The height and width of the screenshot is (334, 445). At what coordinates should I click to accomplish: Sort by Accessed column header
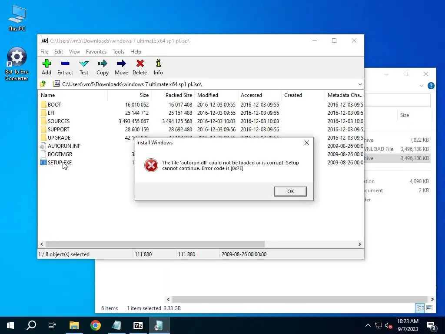coord(260,95)
